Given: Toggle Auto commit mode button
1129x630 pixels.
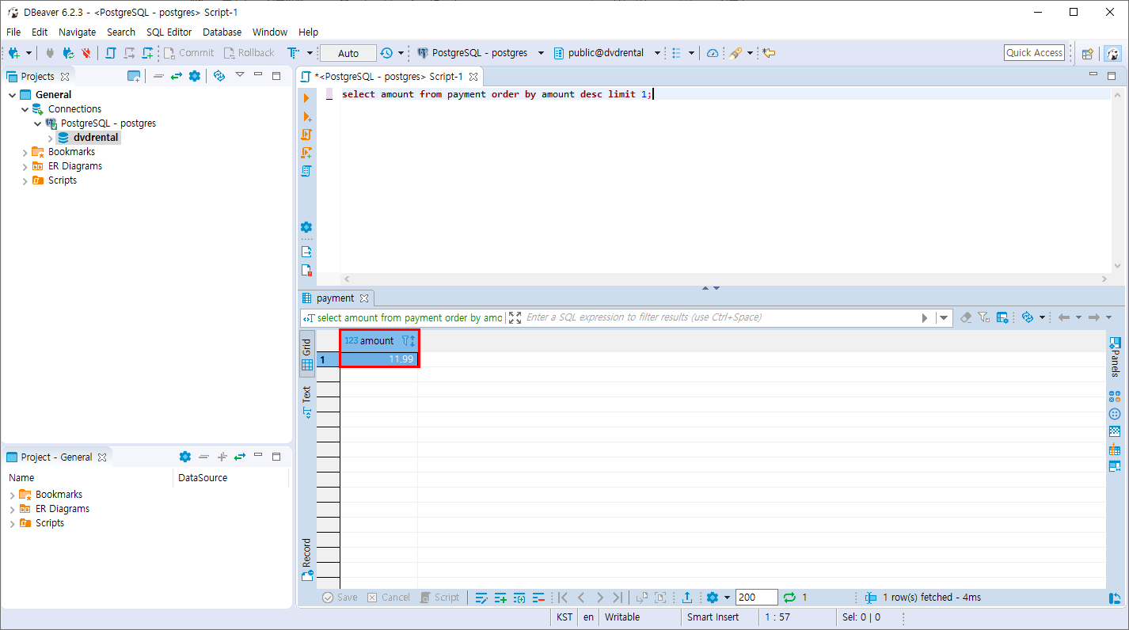Looking at the screenshot, I should click(x=348, y=53).
